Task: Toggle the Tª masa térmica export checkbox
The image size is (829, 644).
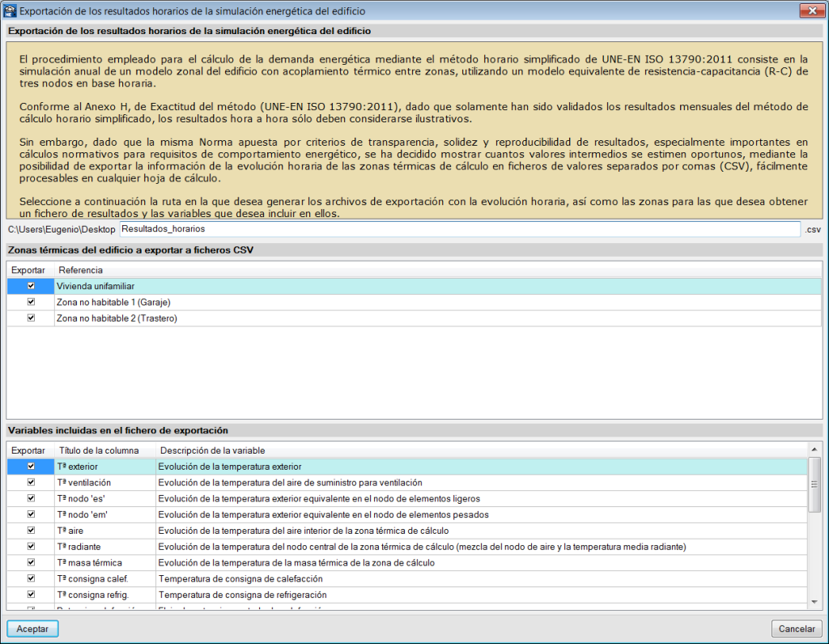Action: point(32,562)
